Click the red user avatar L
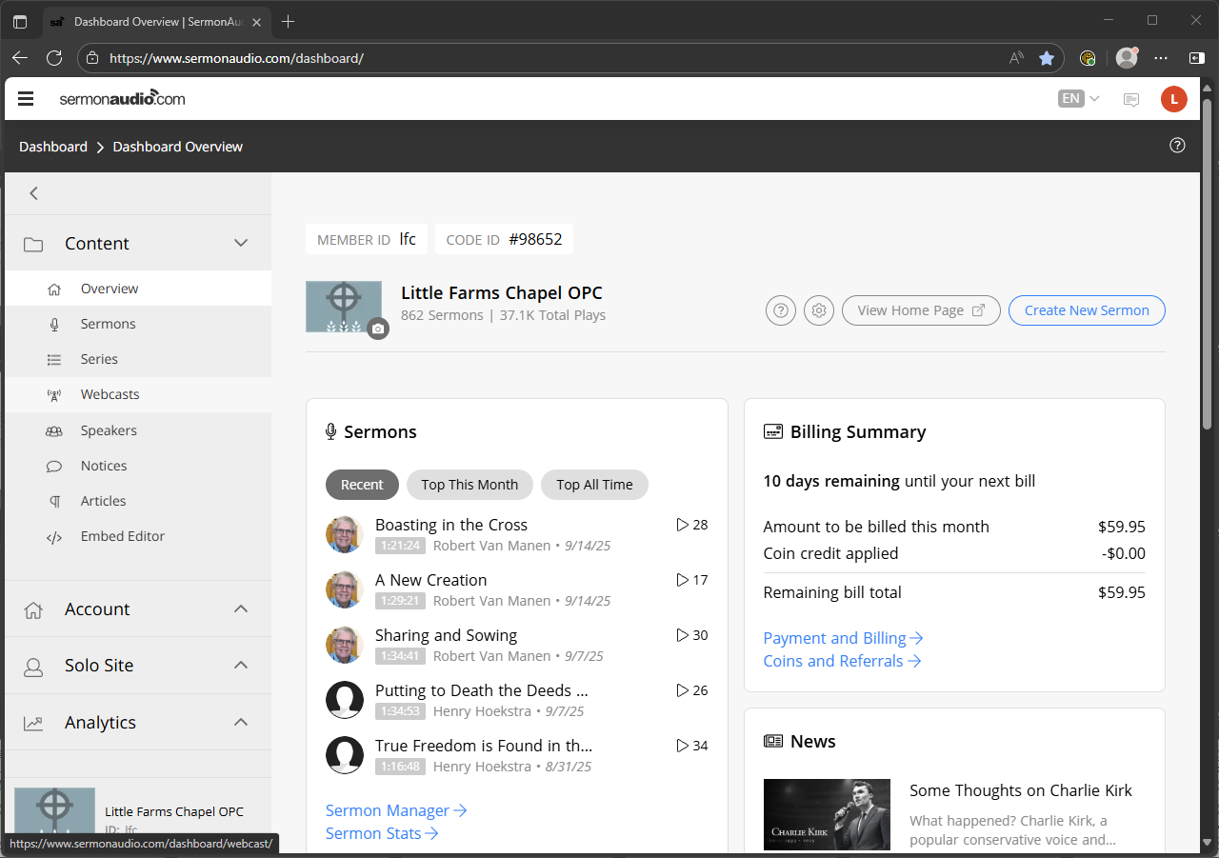This screenshot has height=858, width=1219. [1173, 99]
